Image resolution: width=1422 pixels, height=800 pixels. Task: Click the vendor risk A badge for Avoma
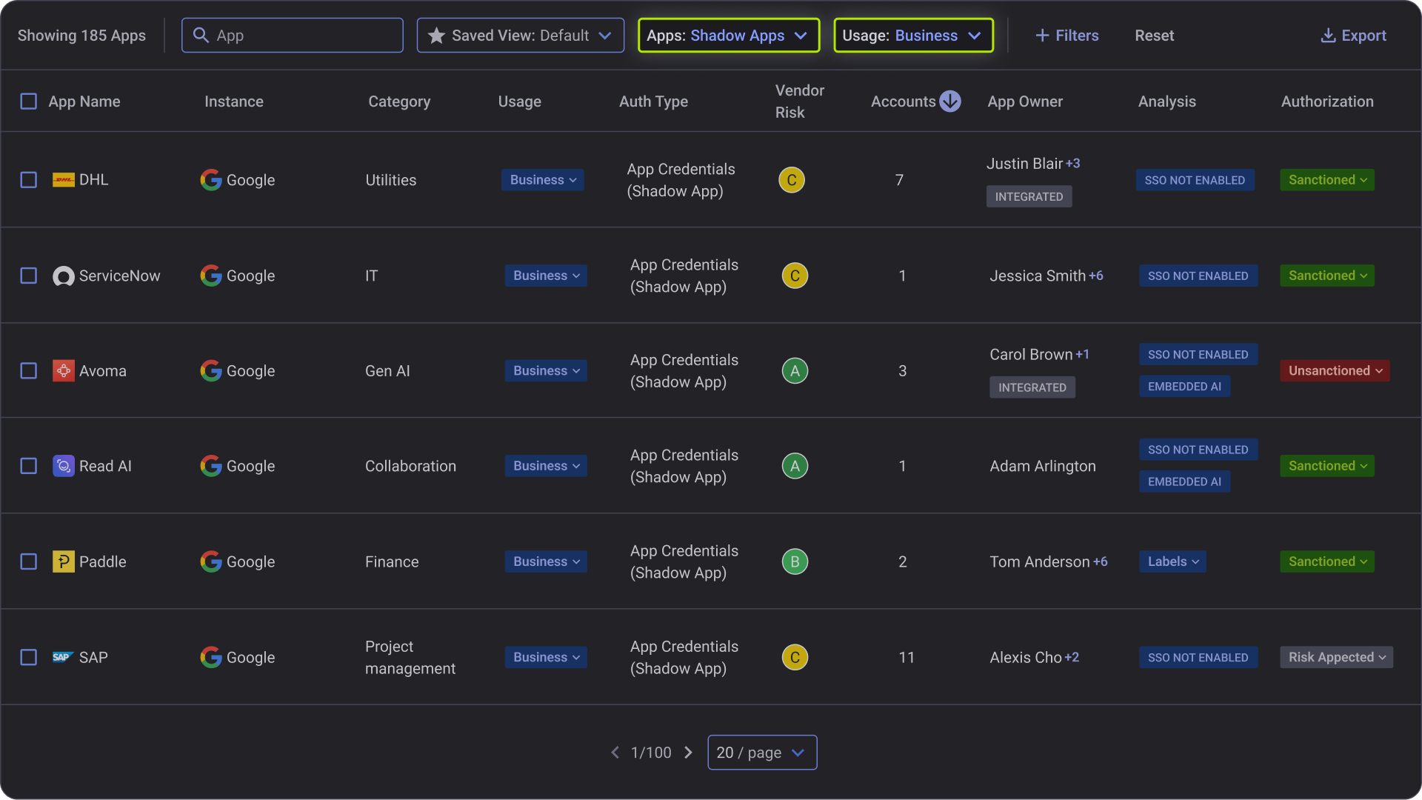tap(795, 371)
